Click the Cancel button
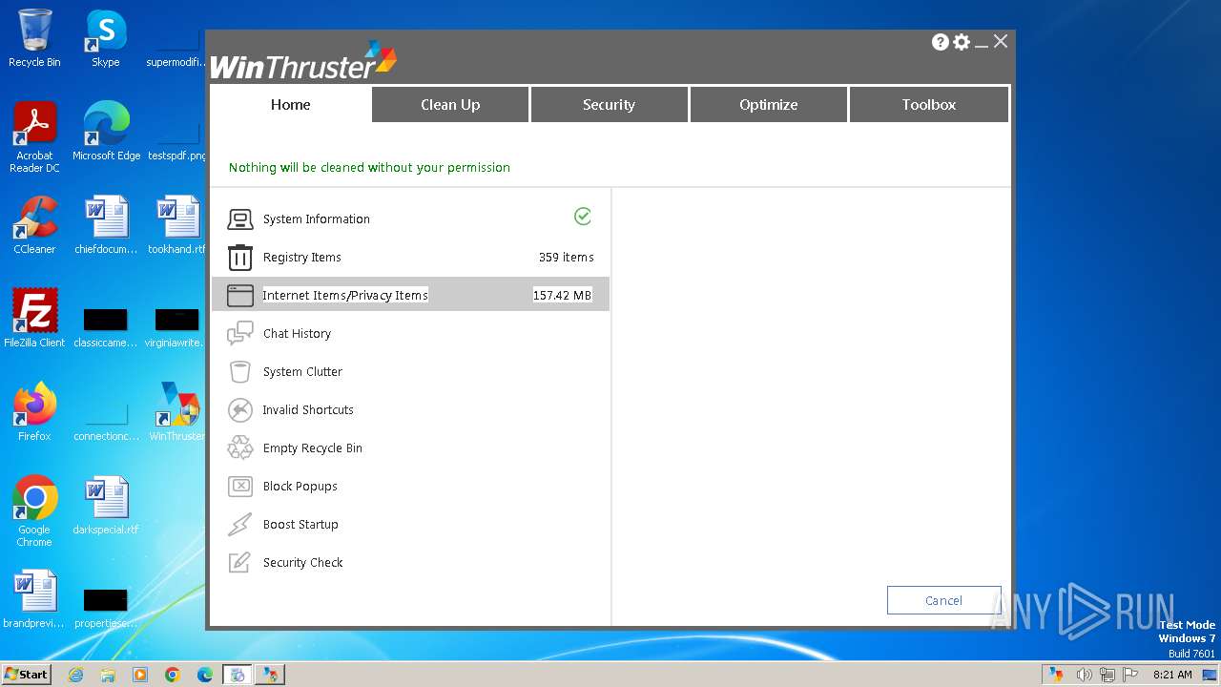Image resolution: width=1221 pixels, height=687 pixels. click(943, 600)
